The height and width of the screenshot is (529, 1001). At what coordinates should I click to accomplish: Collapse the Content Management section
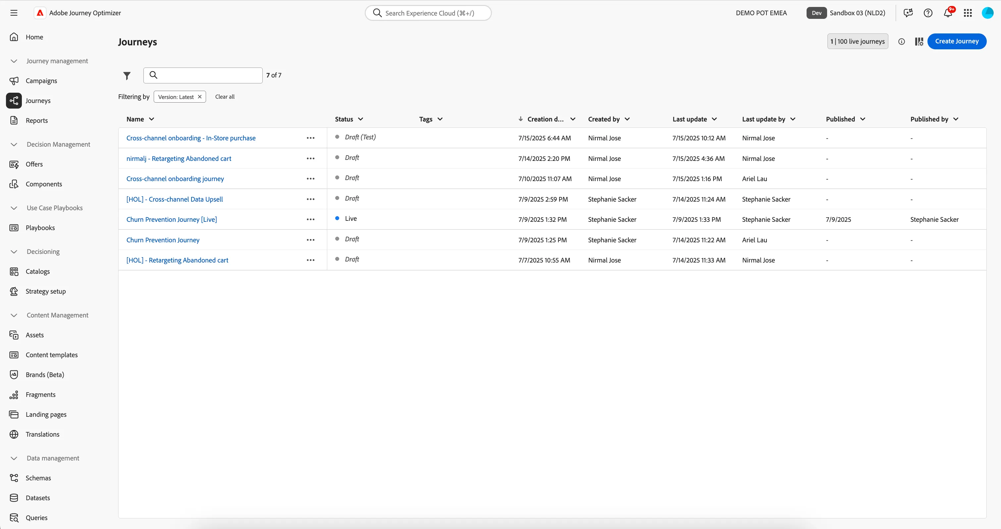coord(14,315)
